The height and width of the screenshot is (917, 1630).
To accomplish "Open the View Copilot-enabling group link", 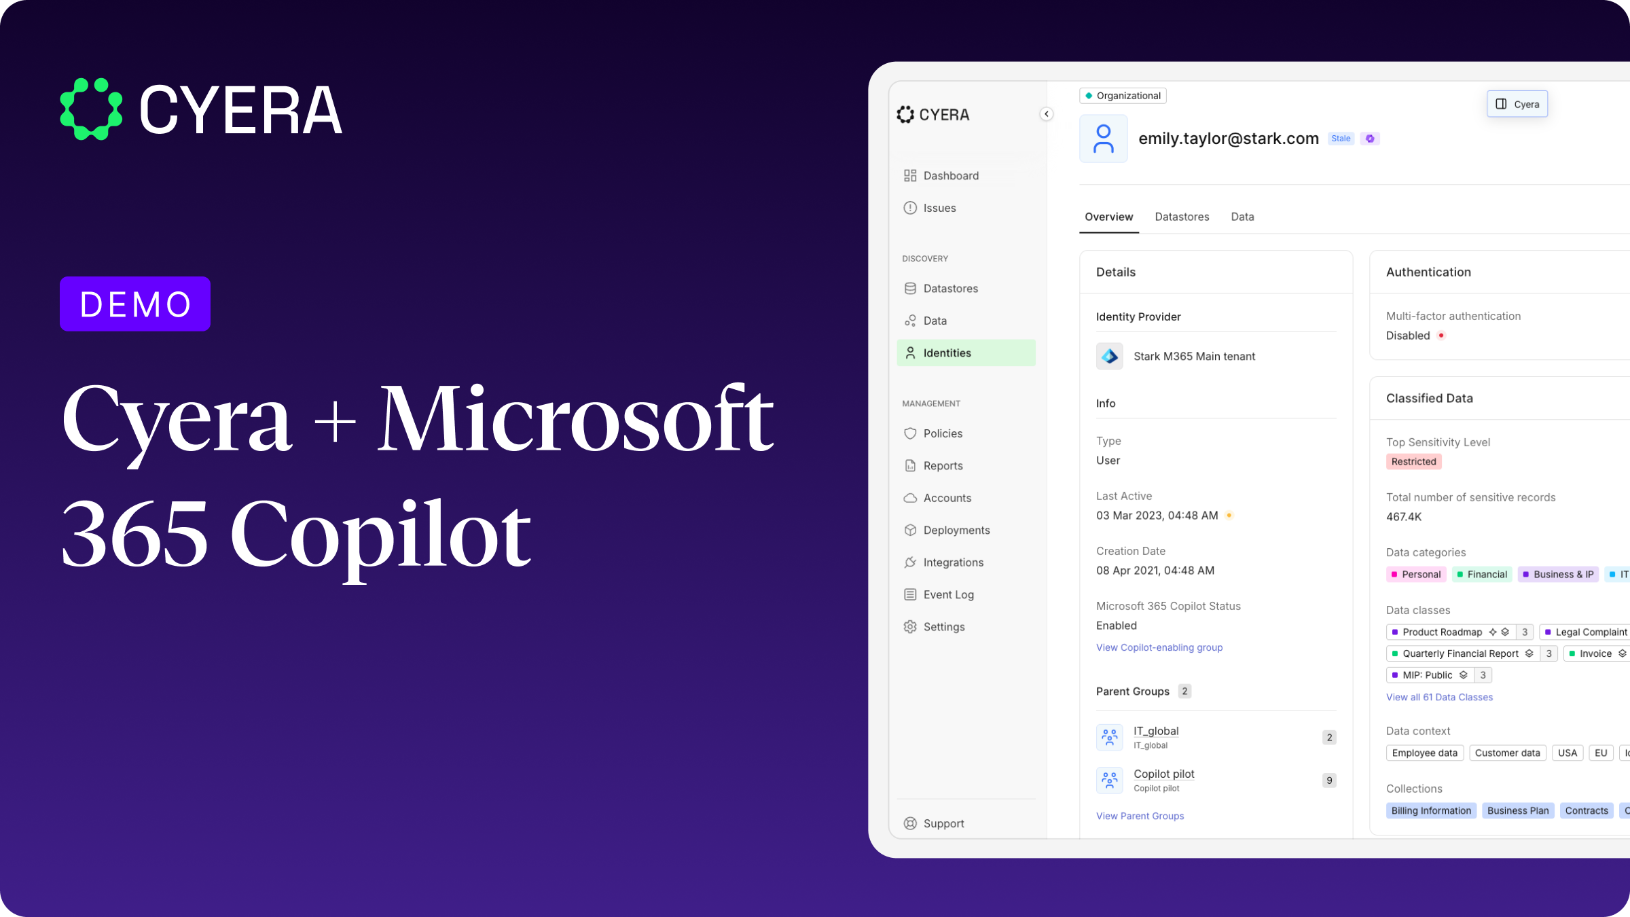I will (1159, 647).
